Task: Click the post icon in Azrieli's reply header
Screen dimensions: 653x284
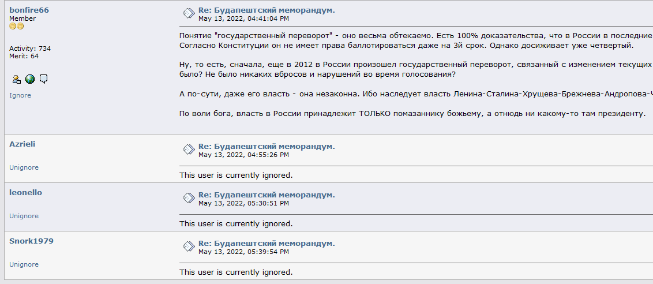Action: (x=189, y=150)
